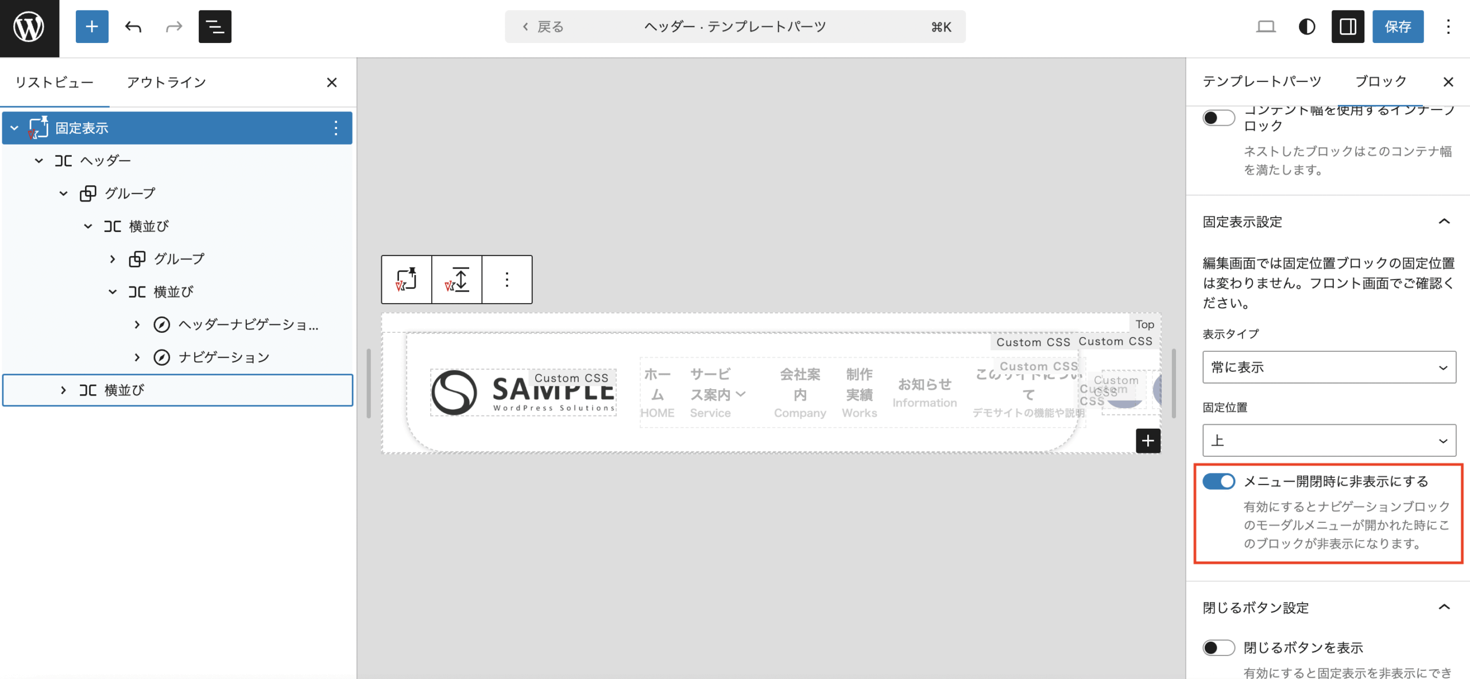Click the sticky pin icon in block toolbar

point(406,280)
